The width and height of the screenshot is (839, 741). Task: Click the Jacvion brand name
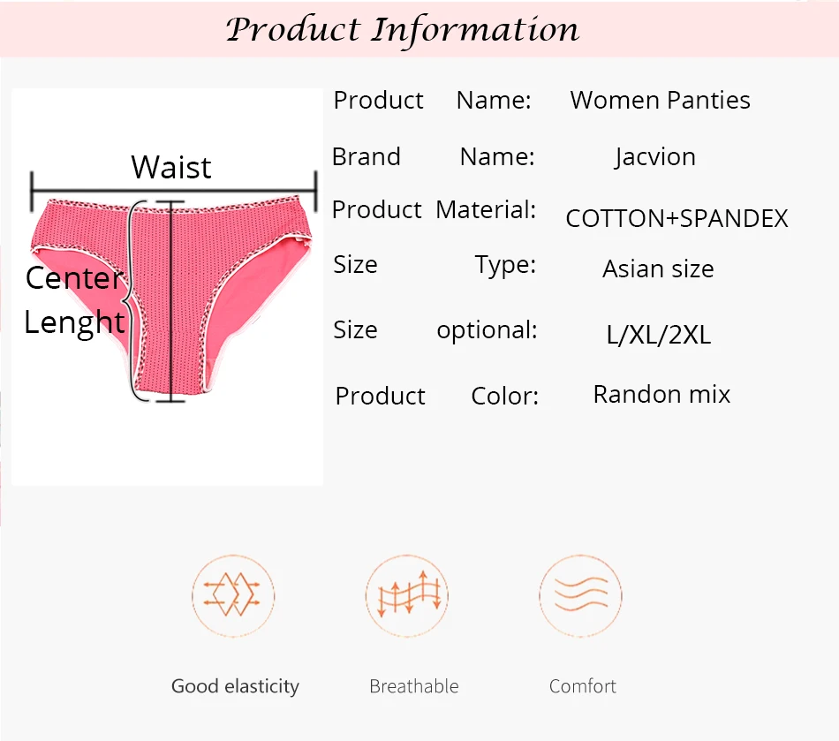click(655, 157)
